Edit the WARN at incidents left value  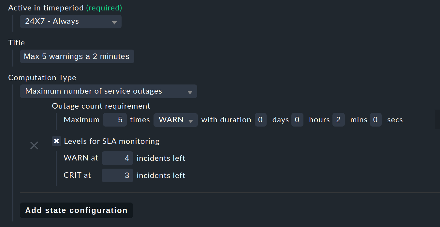coord(117,158)
